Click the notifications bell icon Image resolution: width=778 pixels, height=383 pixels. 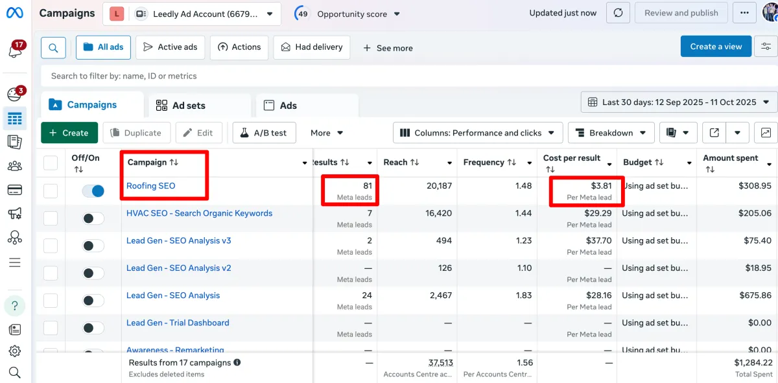[16, 50]
